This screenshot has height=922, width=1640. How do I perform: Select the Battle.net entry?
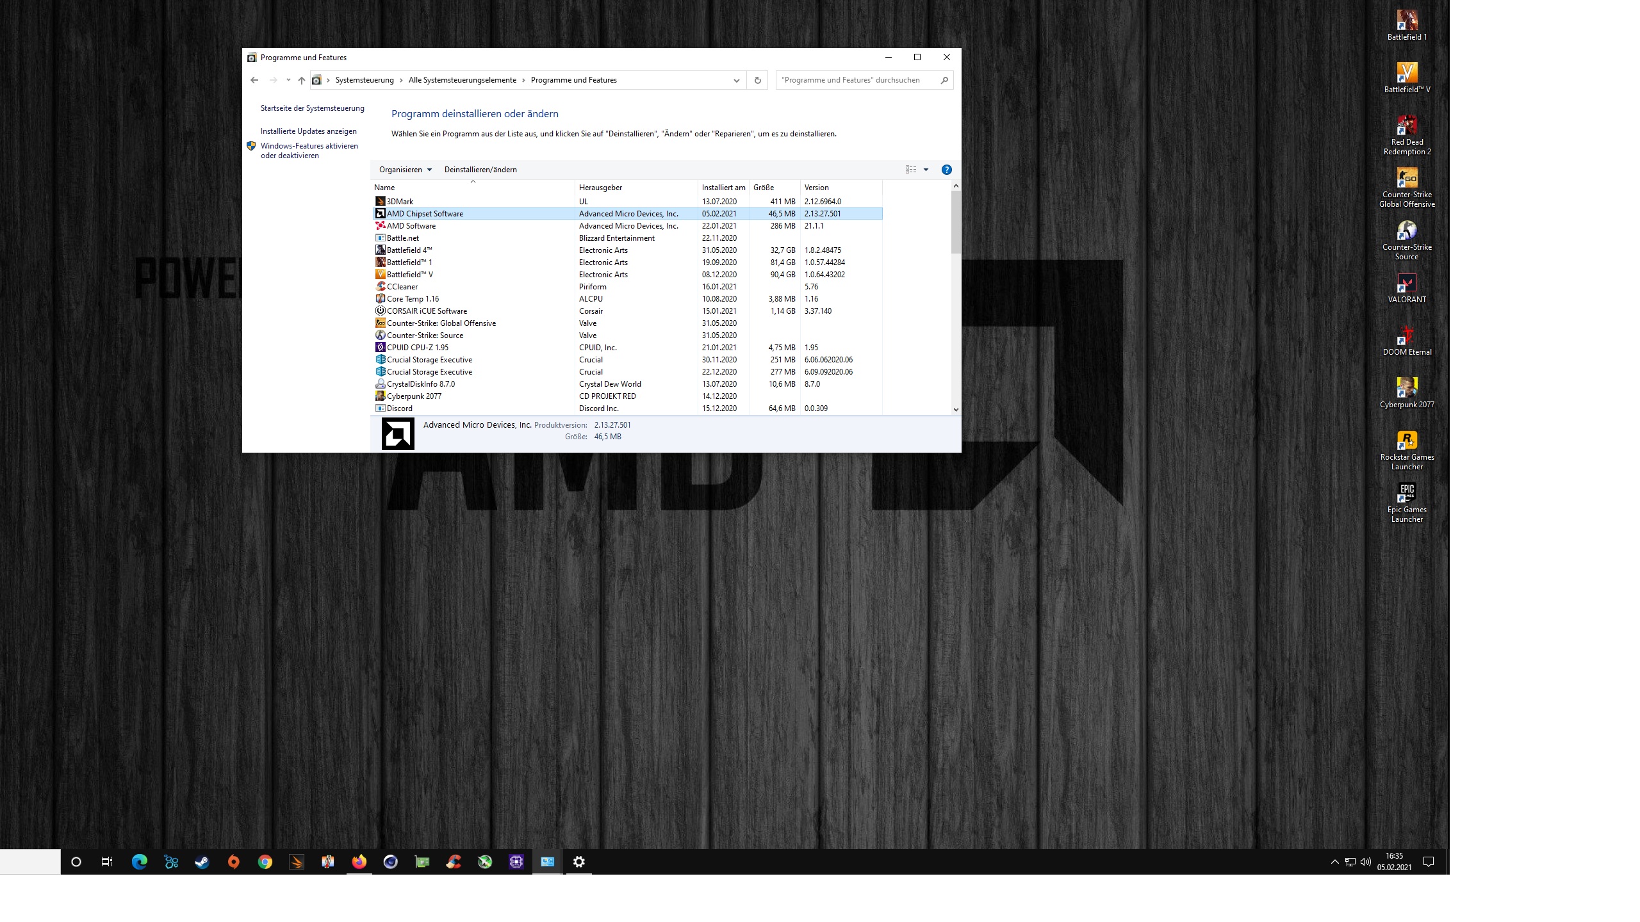[627, 238]
